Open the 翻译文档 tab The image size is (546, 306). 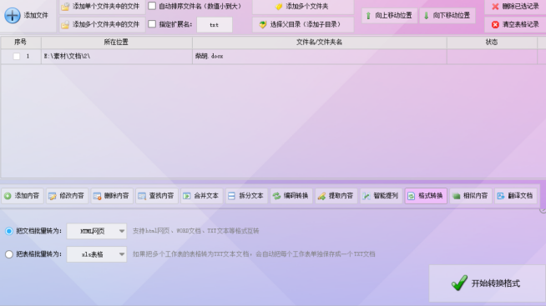coord(516,196)
